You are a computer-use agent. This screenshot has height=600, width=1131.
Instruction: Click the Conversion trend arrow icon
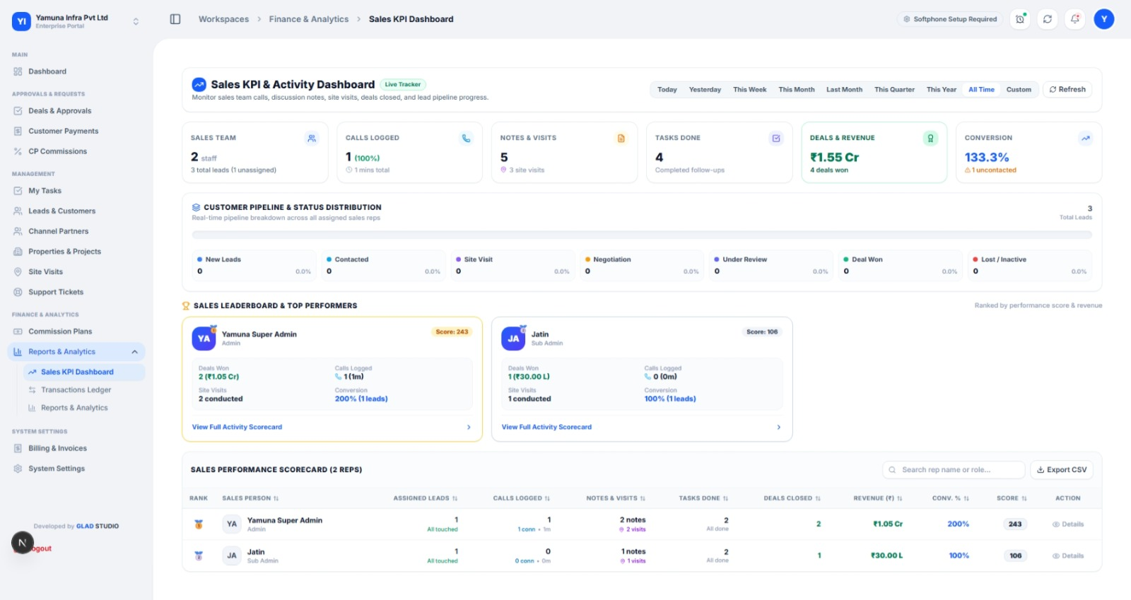pos(1086,139)
